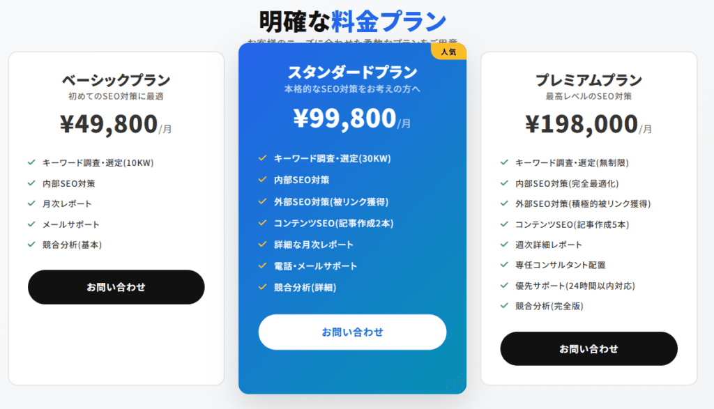Click checkmark beside 専任コンサルタント配置

[x=504, y=264]
